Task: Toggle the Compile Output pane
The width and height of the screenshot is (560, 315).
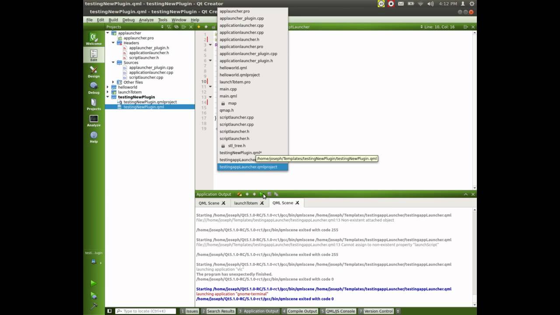Action: pos(300,311)
